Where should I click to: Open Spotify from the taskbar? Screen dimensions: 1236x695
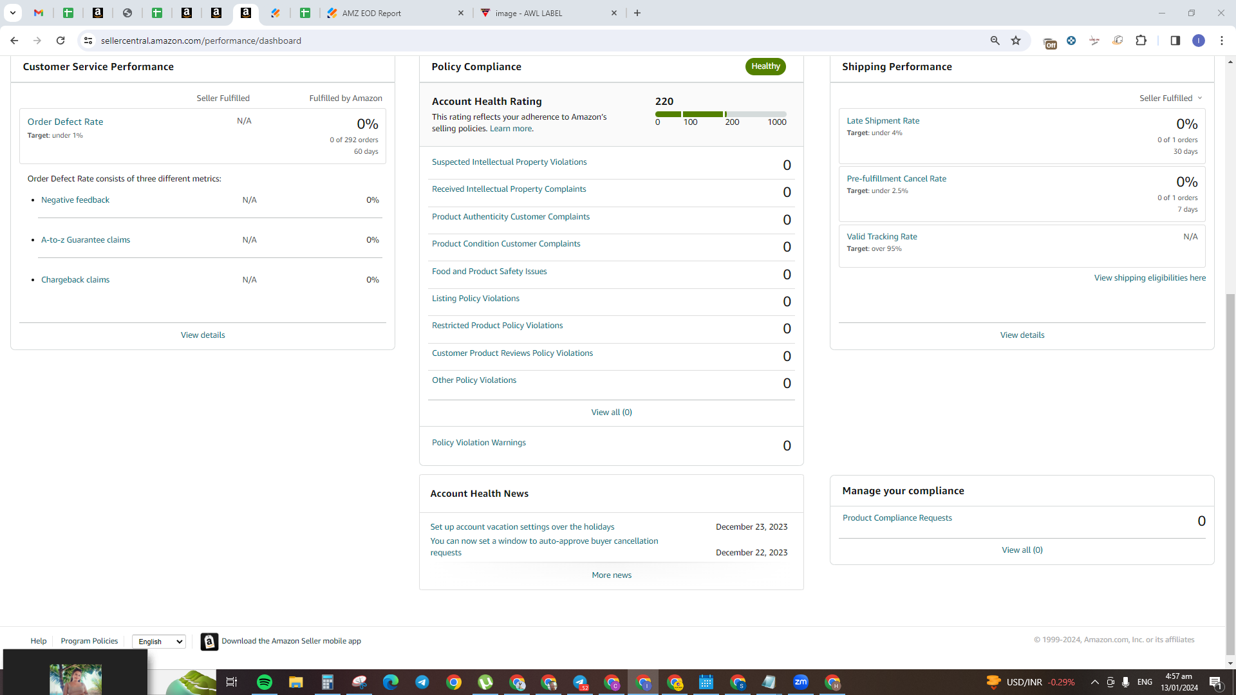[265, 682]
